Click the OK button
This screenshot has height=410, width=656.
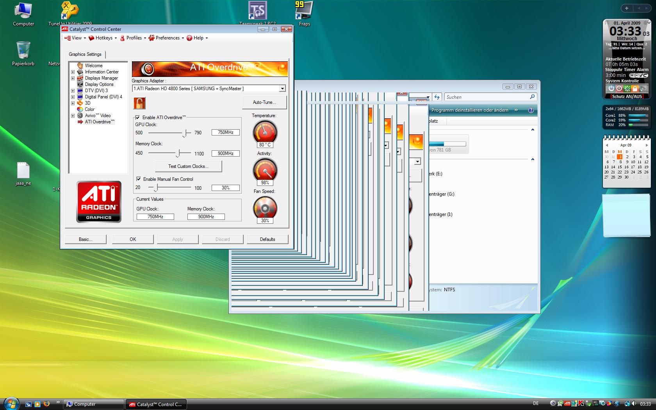[133, 239]
